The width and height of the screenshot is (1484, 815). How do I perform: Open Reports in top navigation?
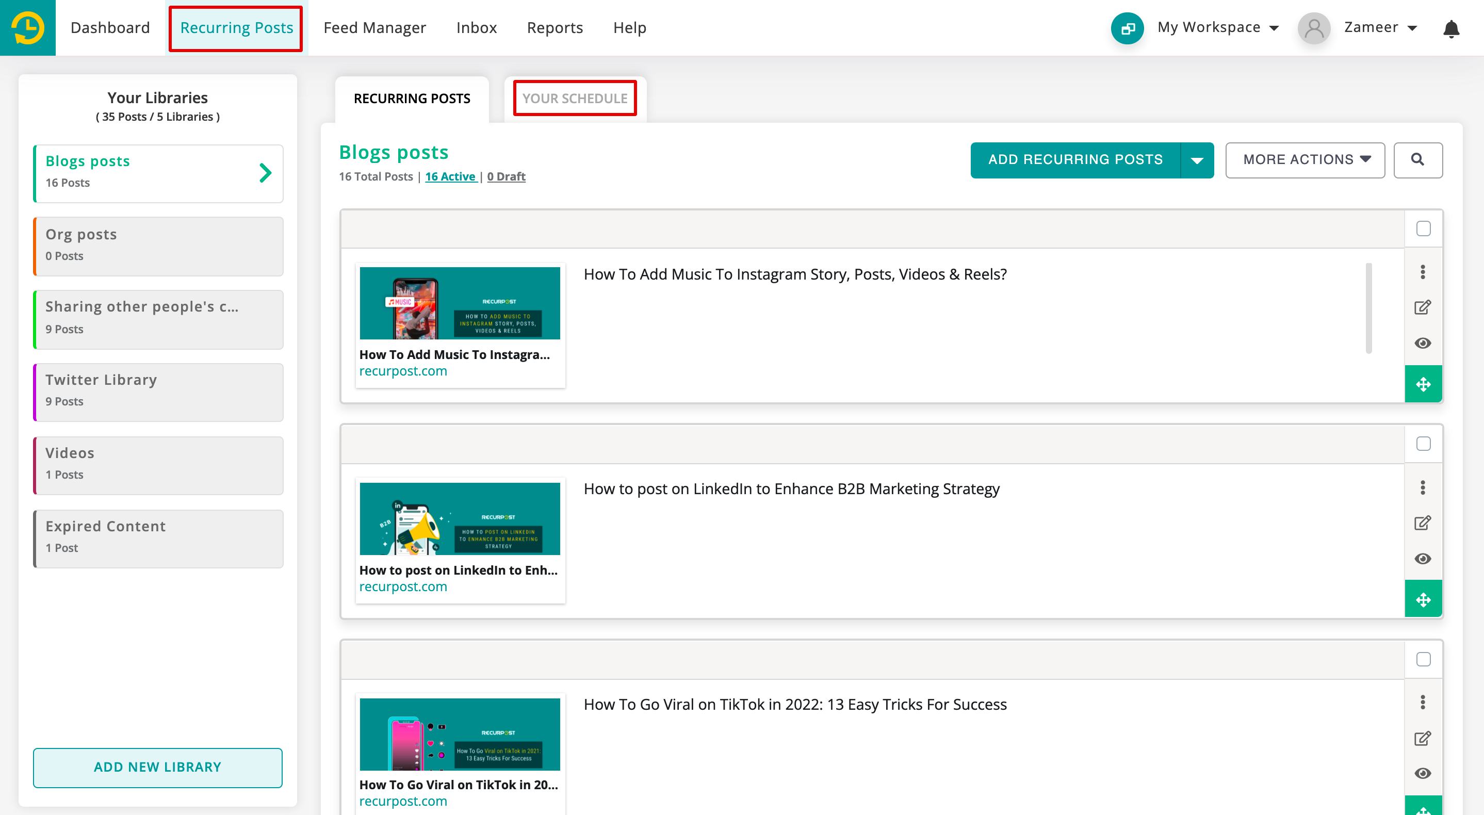tap(554, 28)
